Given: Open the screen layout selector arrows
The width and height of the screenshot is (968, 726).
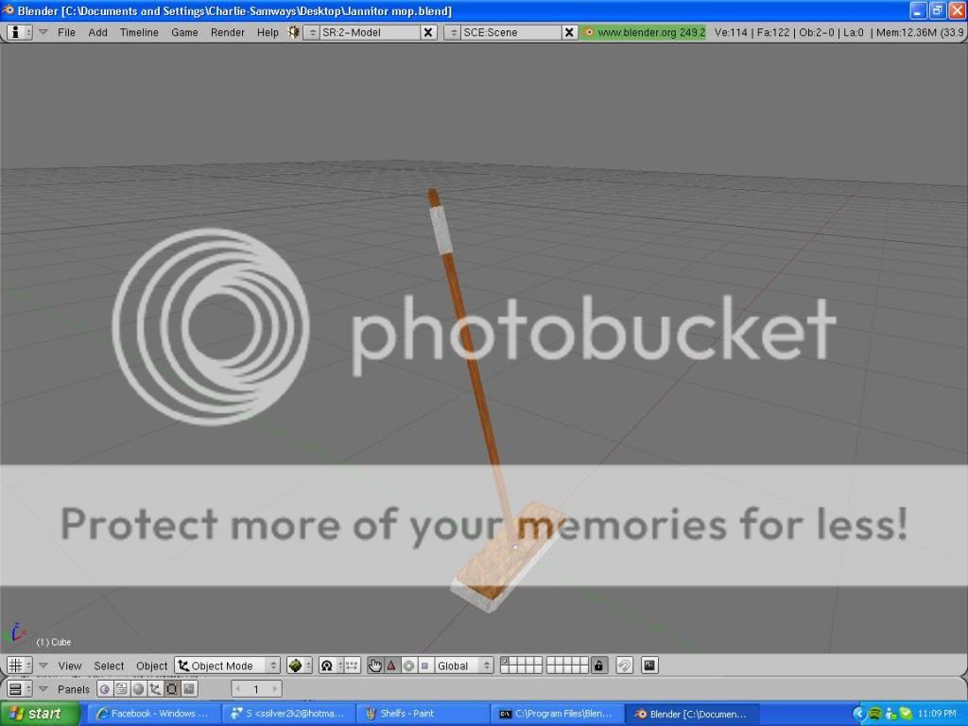Looking at the screenshot, I should [312, 32].
